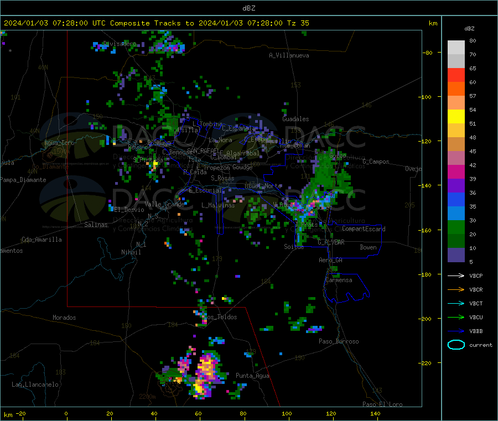Click the Bowen location label
The width and height of the screenshot is (498, 421).
click(x=368, y=247)
